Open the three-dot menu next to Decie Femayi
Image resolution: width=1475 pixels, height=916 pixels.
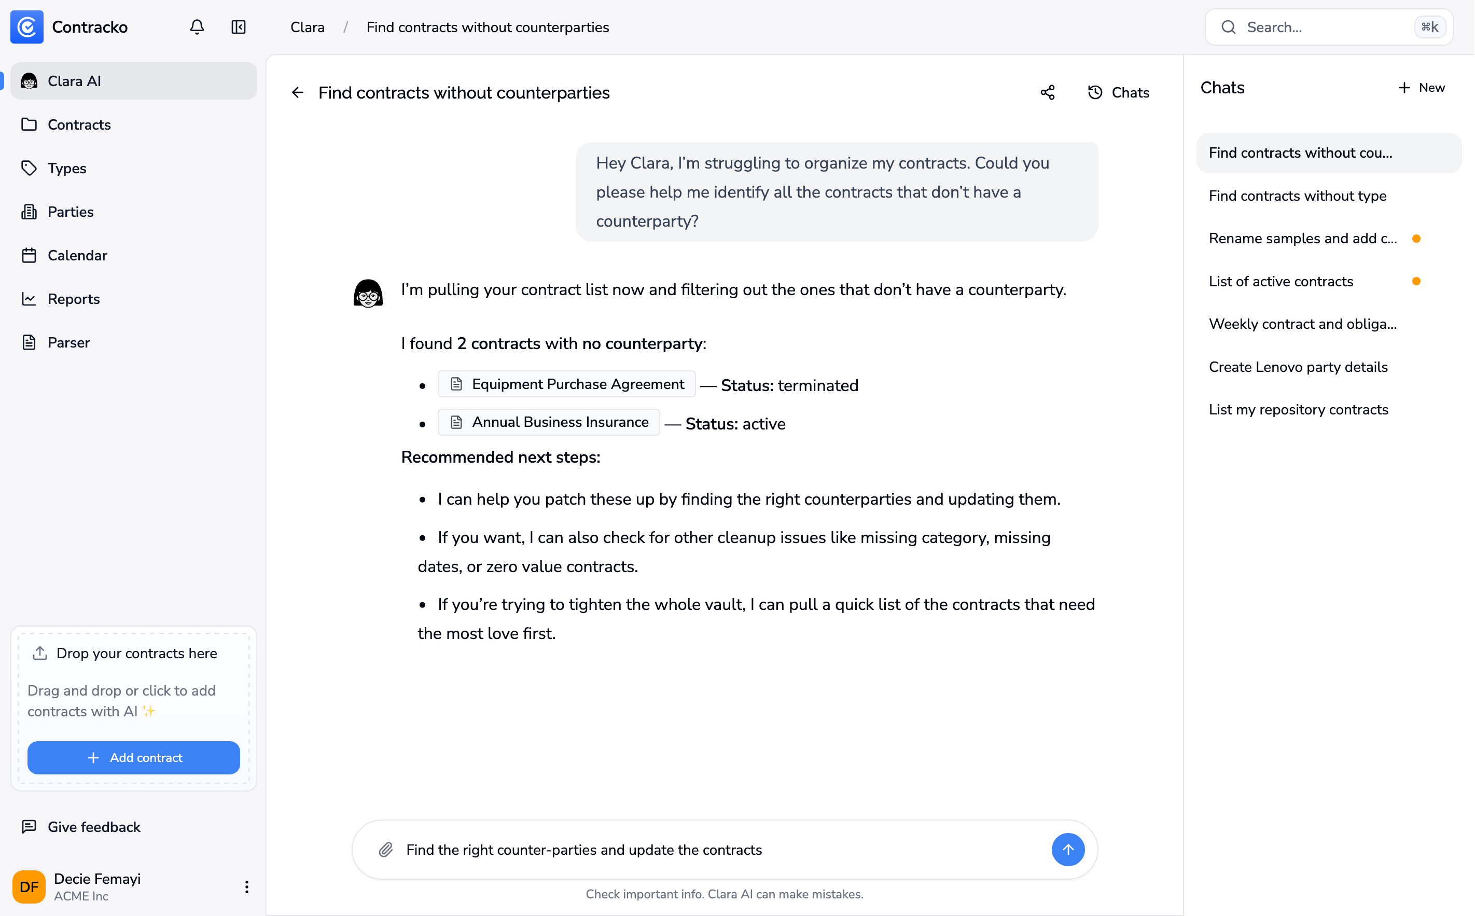[246, 887]
